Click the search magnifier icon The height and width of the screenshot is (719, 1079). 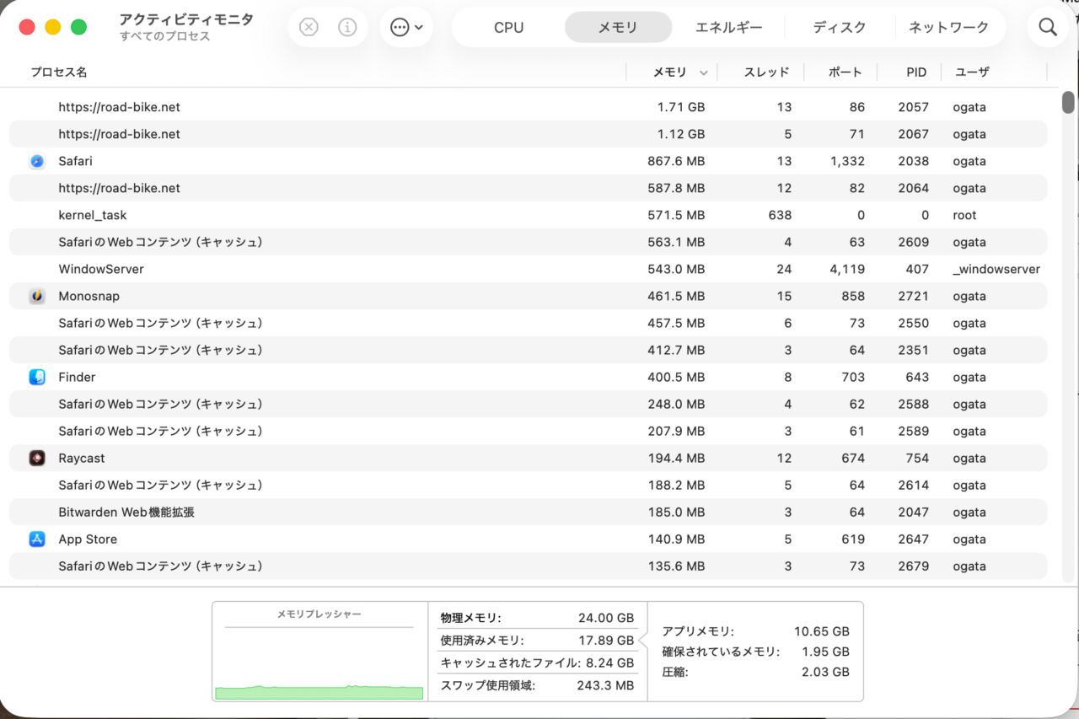tap(1048, 27)
